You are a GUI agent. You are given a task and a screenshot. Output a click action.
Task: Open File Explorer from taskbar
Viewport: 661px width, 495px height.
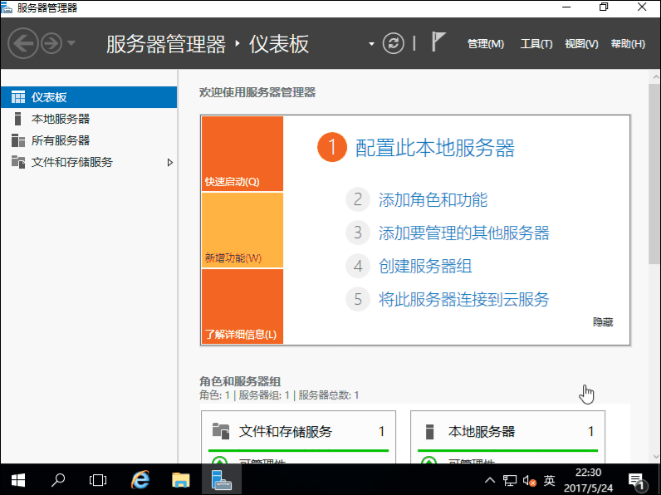(180, 480)
